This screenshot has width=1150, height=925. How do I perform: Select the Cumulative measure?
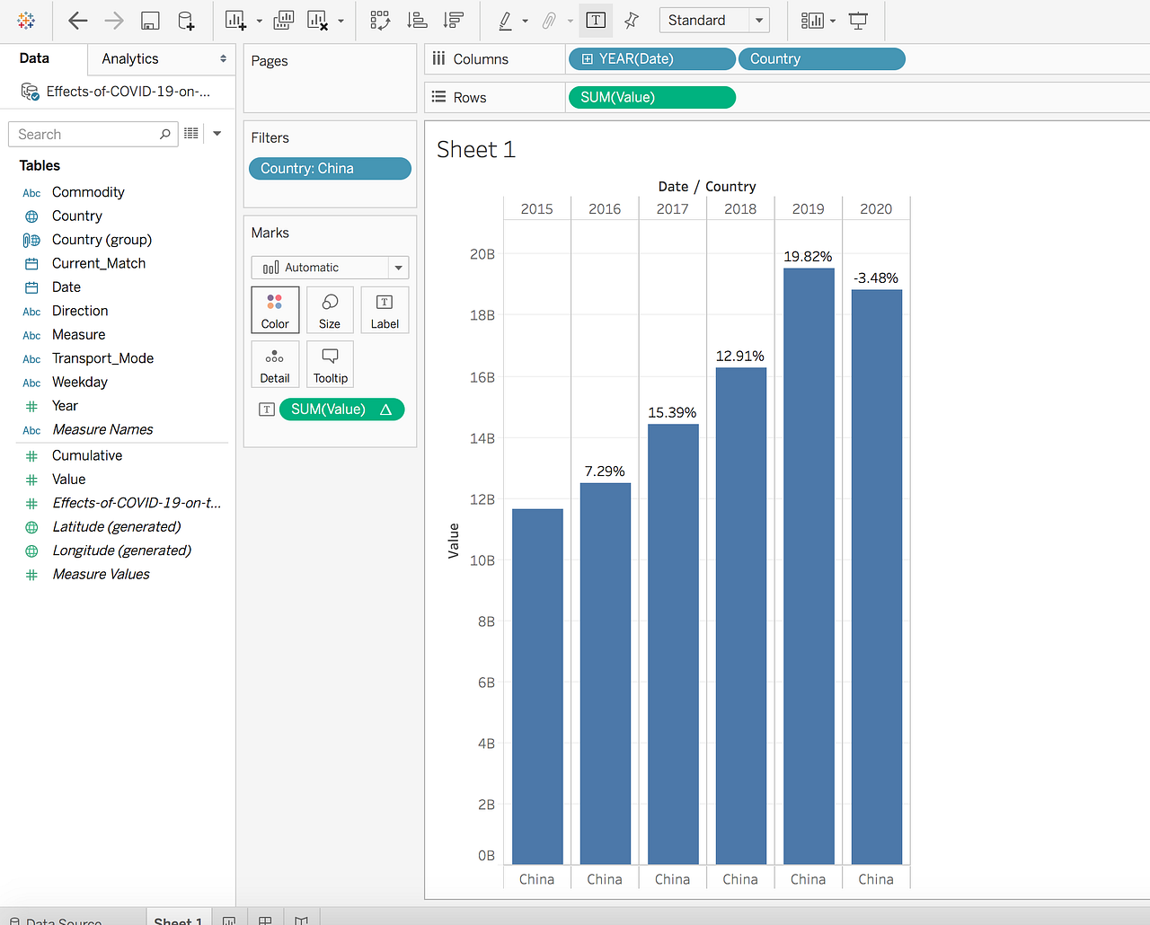click(87, 456)
